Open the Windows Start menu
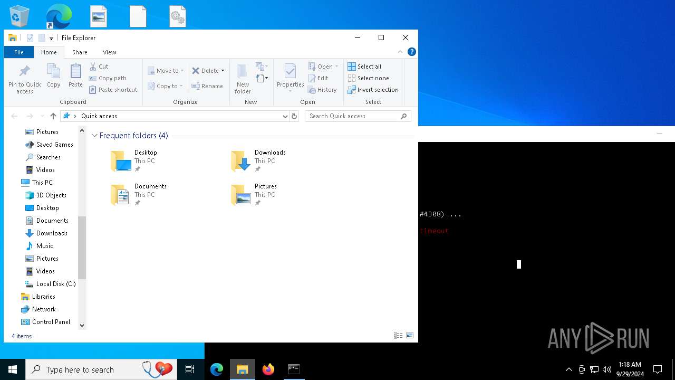 [x=13, y=369]
